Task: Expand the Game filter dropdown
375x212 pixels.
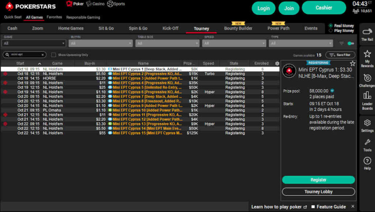Action: pyautogui.click(x=34, y=43)
